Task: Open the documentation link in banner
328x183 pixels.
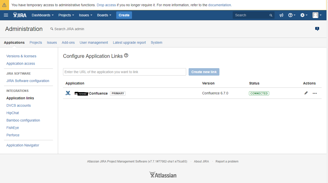Action: (219, 5)
